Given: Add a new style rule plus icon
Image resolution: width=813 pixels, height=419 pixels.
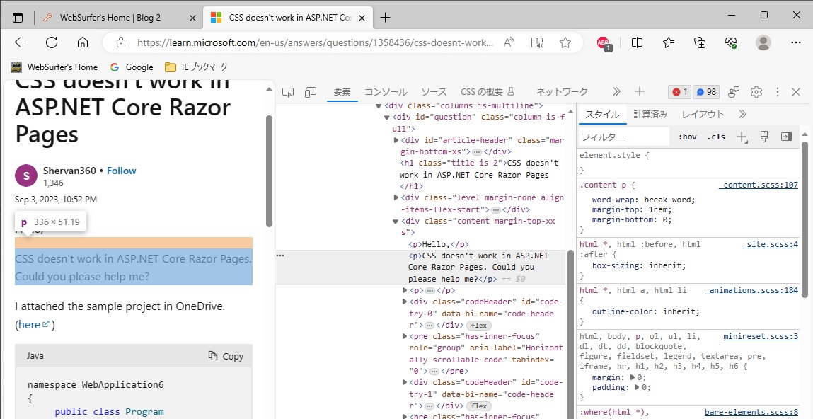Looking at the screenshot, I should tap(742, 137).
